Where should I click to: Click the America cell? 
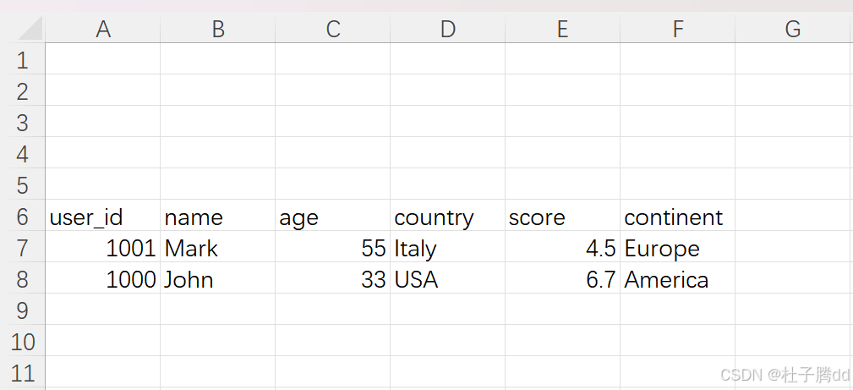tap(678, 279)
